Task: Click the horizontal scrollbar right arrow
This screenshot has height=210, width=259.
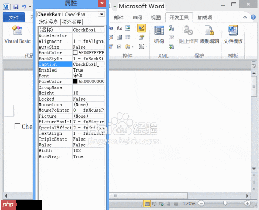Action: [247, 195]
